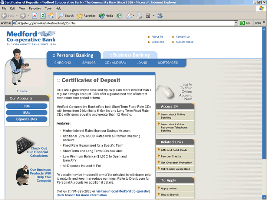The height and width of the screenshot is (200, 267).
Task: Select LOANS in the navigation bar
Action: click(x=142, y=62)
